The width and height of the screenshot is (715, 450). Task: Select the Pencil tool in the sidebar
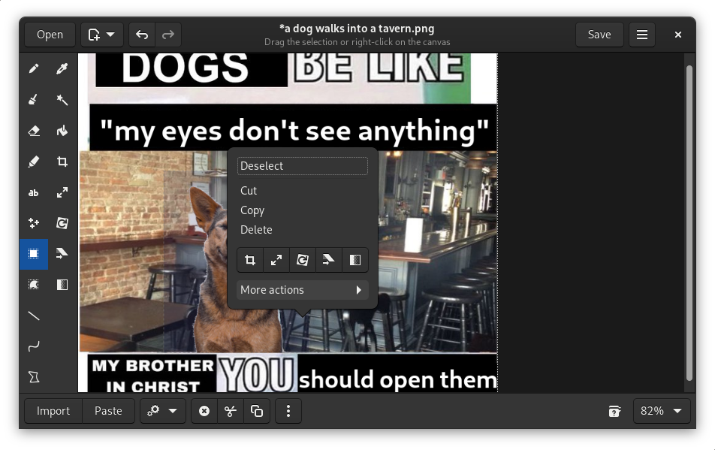34,69
